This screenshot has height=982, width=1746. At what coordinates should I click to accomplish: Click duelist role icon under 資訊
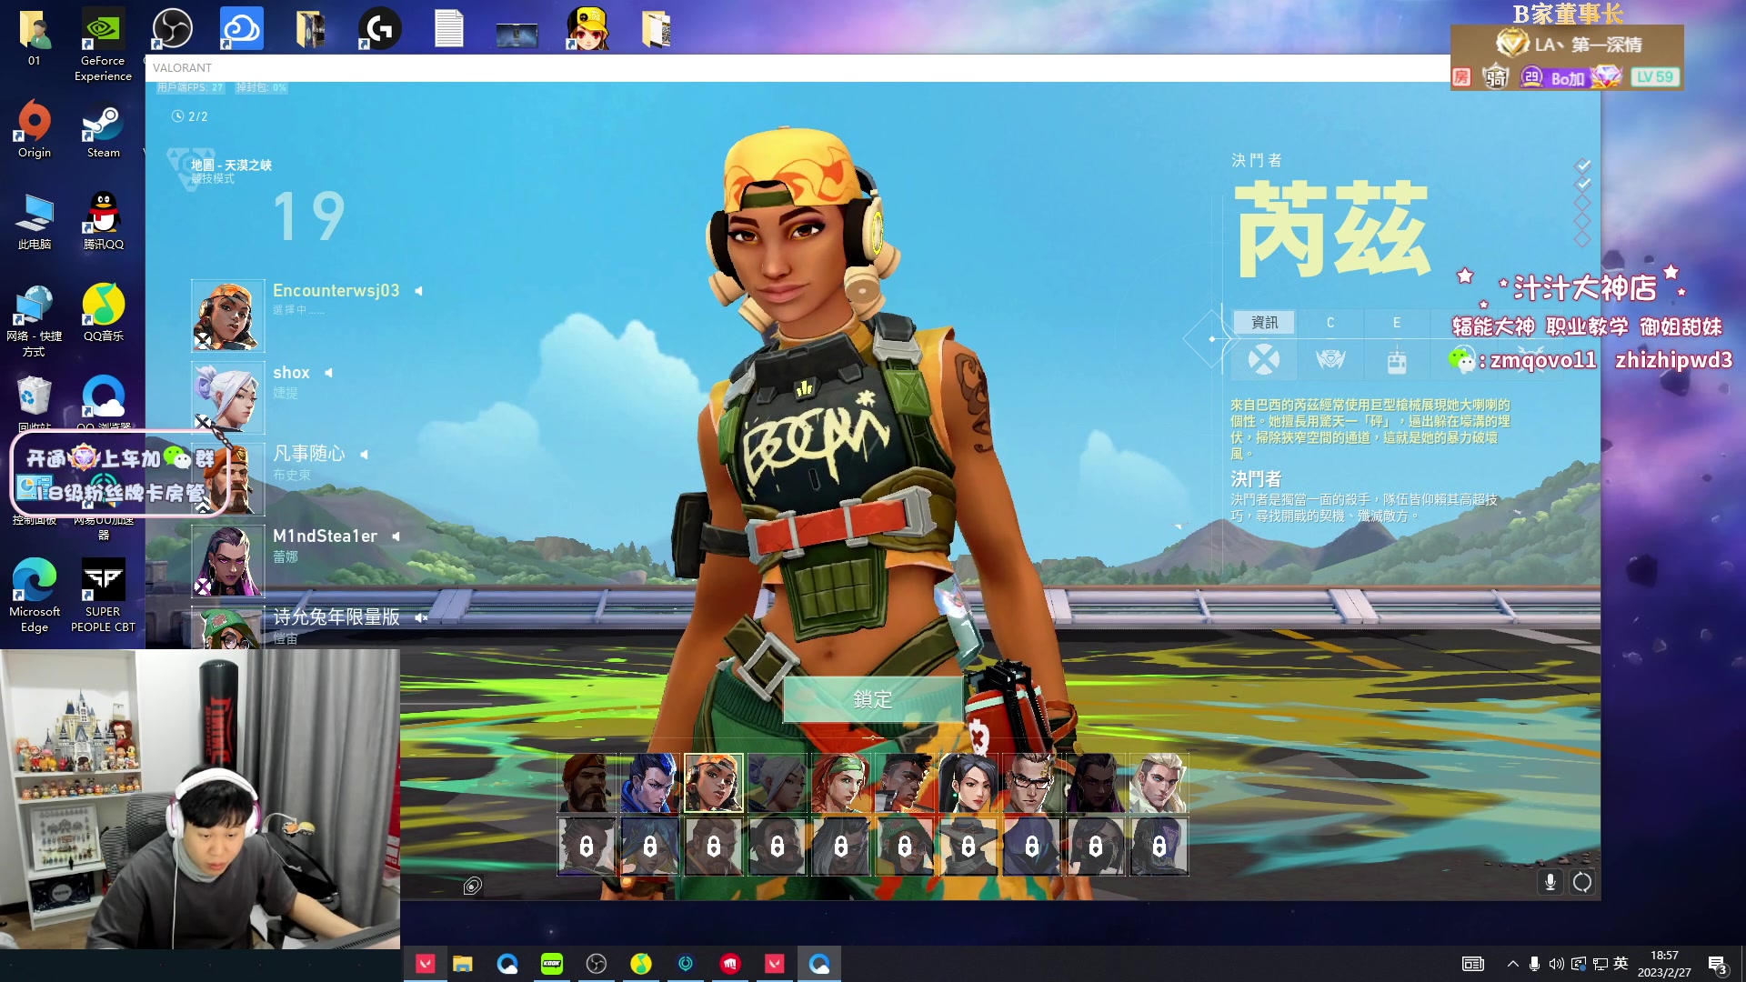[x=1264, y=360]
